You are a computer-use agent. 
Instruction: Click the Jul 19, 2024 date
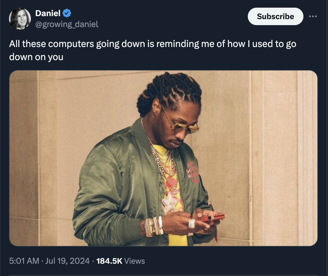click(67, 261)
